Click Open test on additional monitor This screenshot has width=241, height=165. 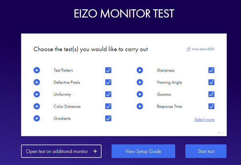(61, 151)
